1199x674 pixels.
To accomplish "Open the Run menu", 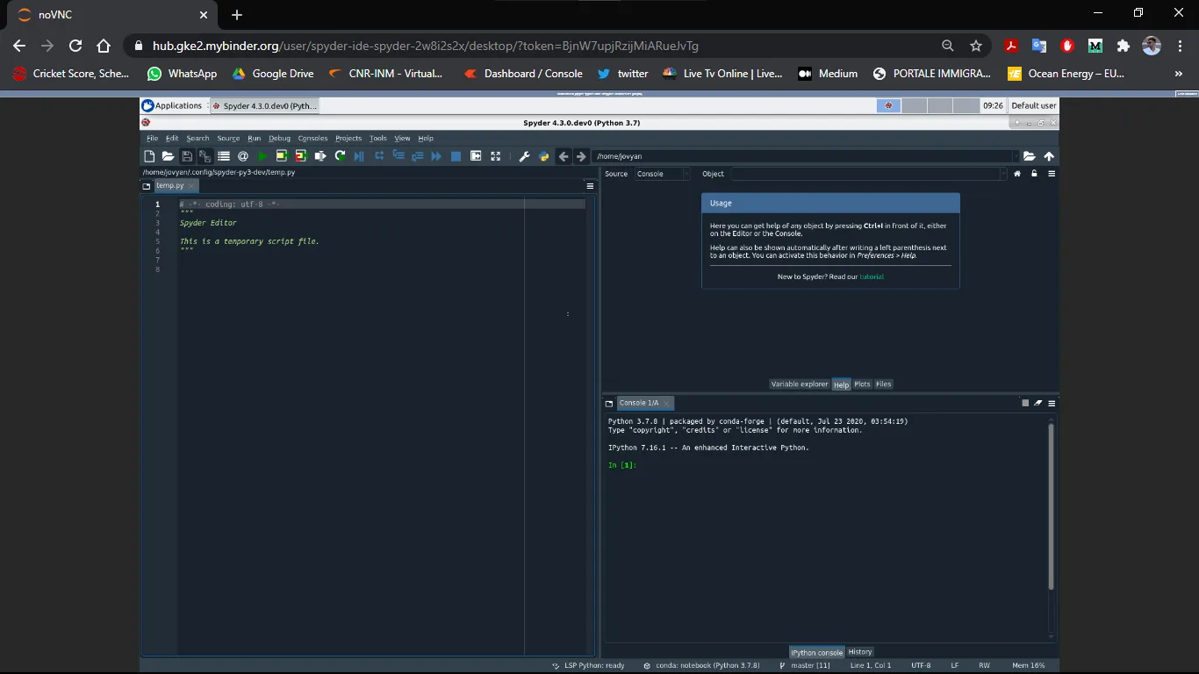I will (254, 138).
